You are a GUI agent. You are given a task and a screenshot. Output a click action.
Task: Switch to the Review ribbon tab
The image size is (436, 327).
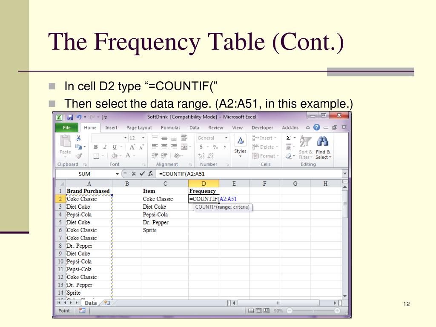216,128
